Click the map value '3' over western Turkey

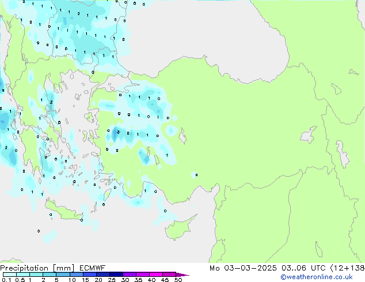coord(118,132)
